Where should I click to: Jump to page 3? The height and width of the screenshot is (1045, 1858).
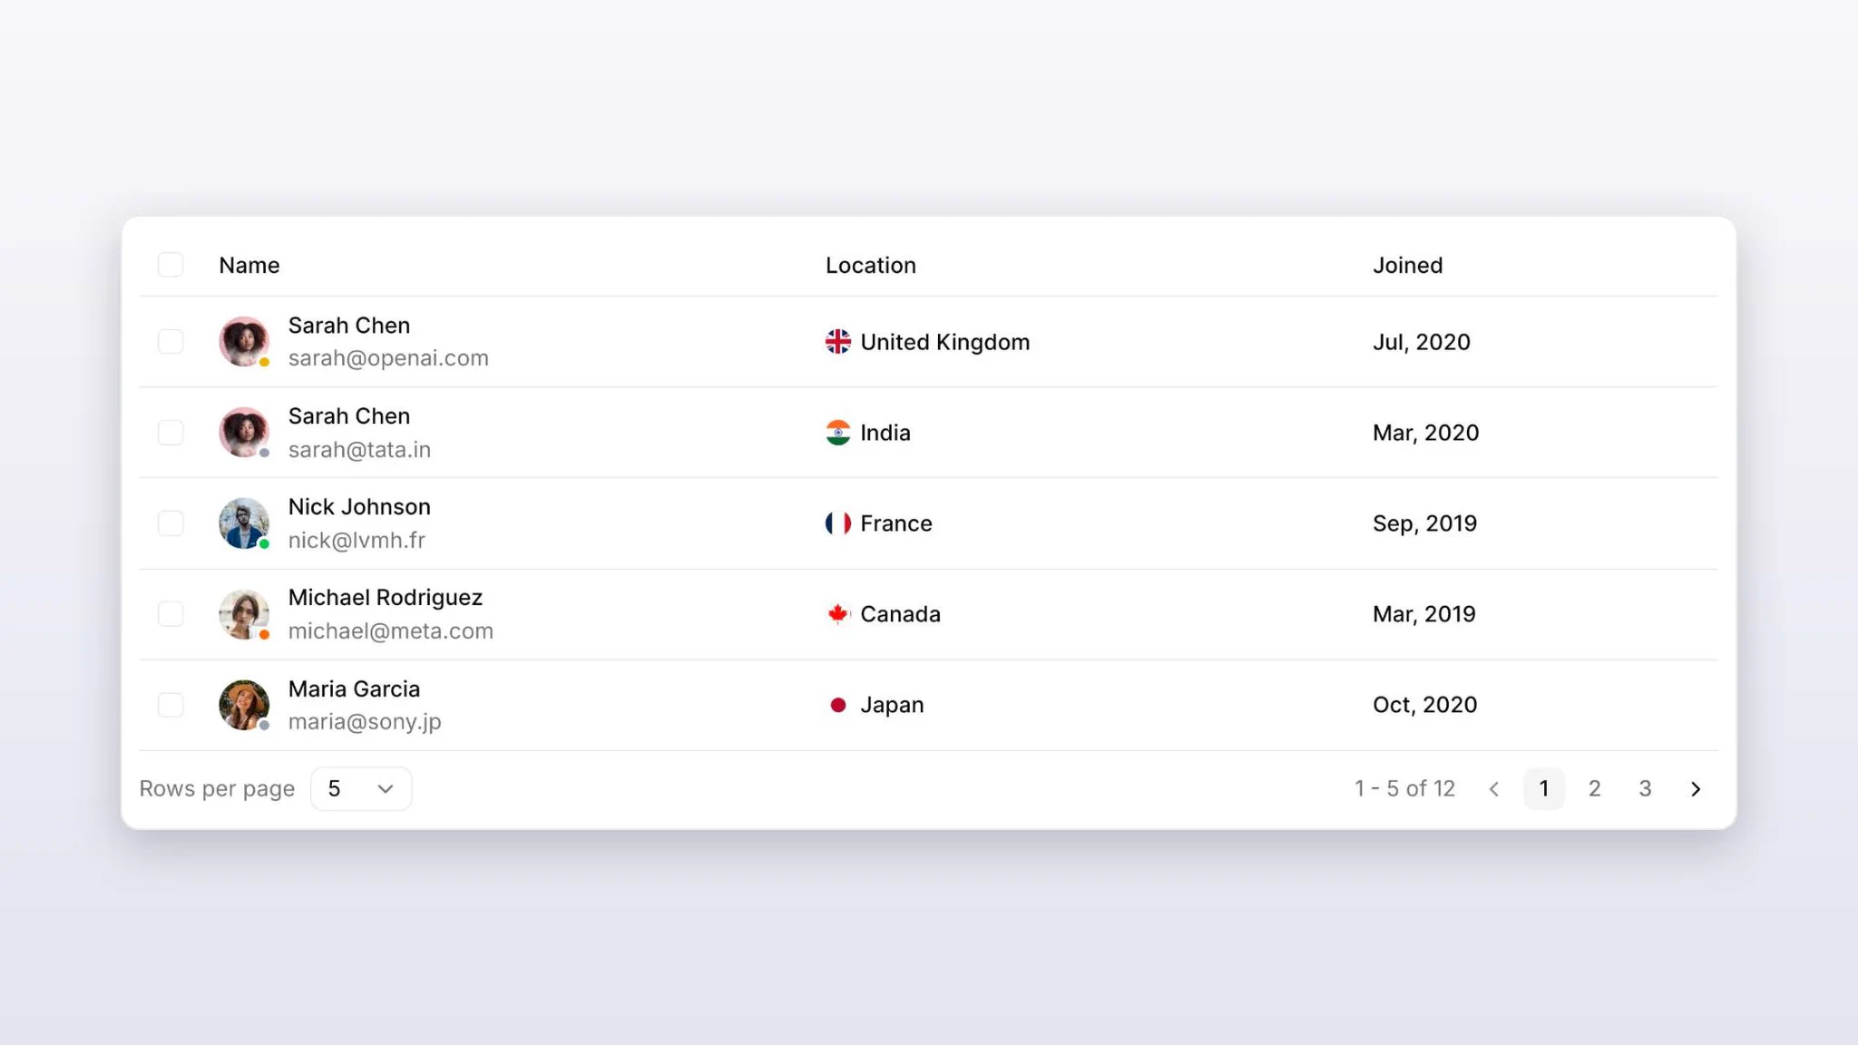coord(1645,789)
